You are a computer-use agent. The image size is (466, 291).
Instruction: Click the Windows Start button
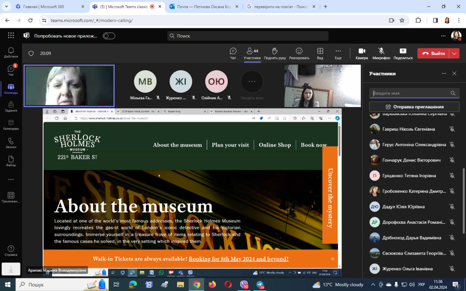pyautogui.click(x=8, y=284)
